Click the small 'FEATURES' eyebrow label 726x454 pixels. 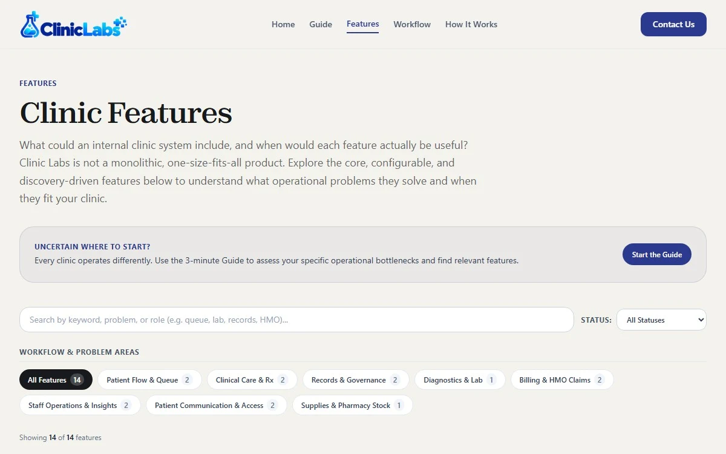38,84
